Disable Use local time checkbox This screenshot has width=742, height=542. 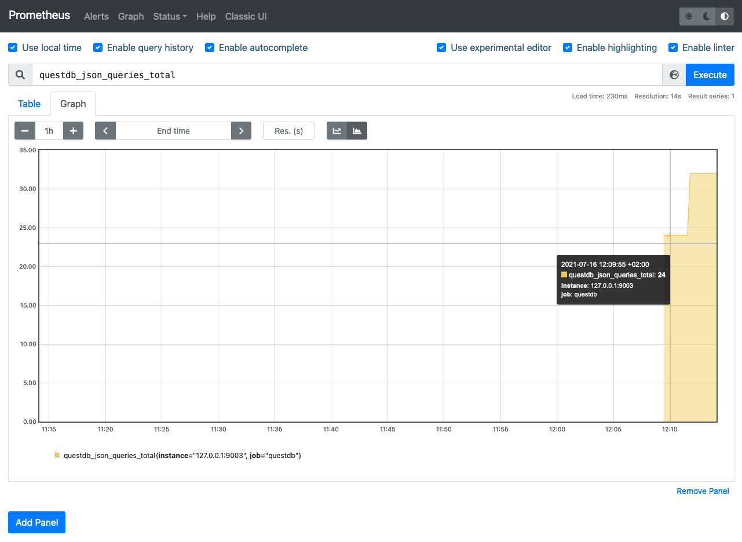(13, 47)
